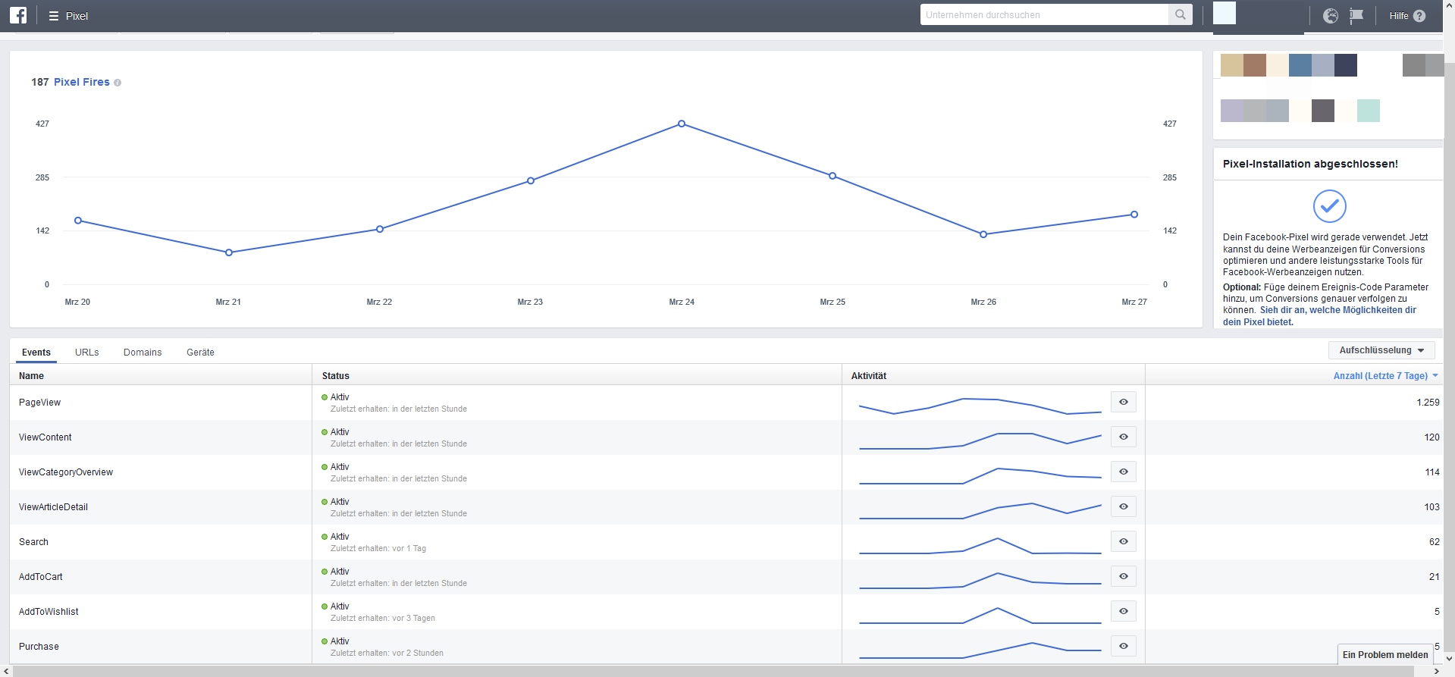
Task: Click the ViewContent count 120
Action: click(x=1431, y=437)
